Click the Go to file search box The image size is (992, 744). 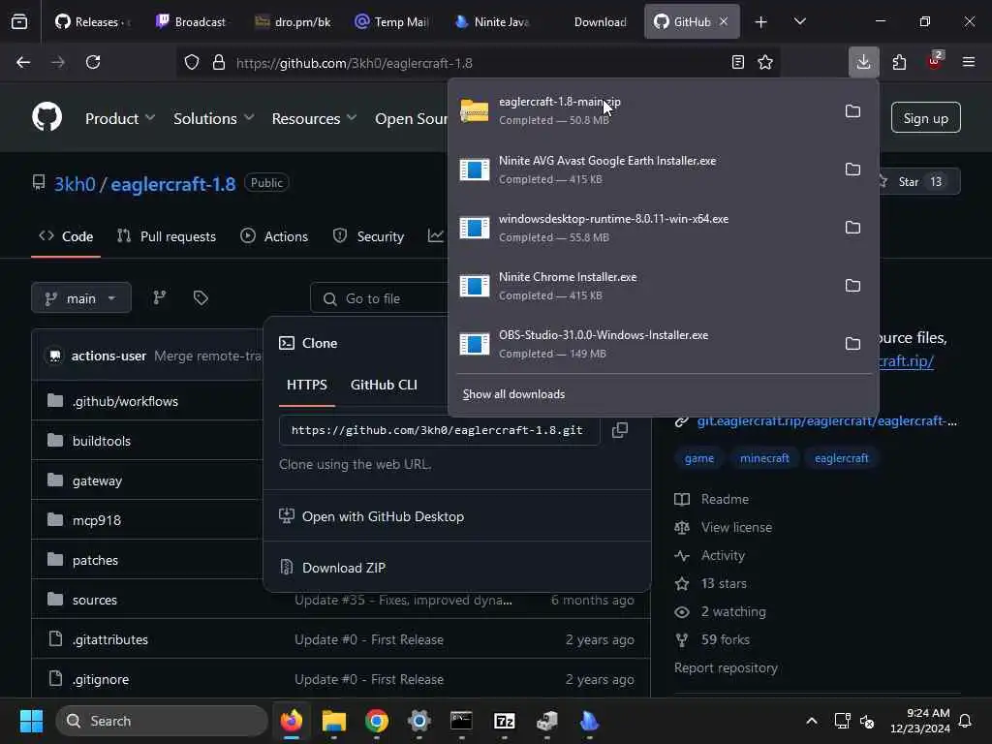click(x=379, y=298)
